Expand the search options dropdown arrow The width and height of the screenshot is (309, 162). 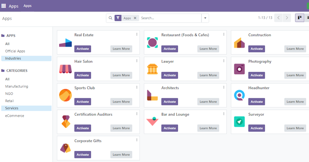205,18
